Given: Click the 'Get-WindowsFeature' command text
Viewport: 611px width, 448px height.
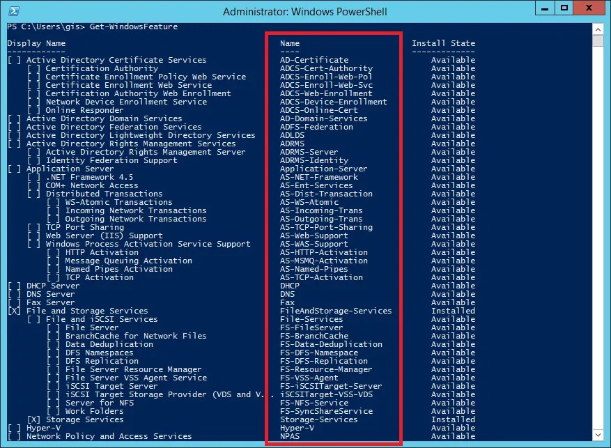Looking at the screenshot, I should coord(134,26).
